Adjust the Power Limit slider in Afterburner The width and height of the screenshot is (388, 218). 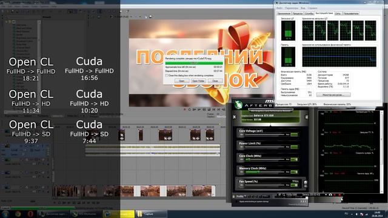pos(264,147)
